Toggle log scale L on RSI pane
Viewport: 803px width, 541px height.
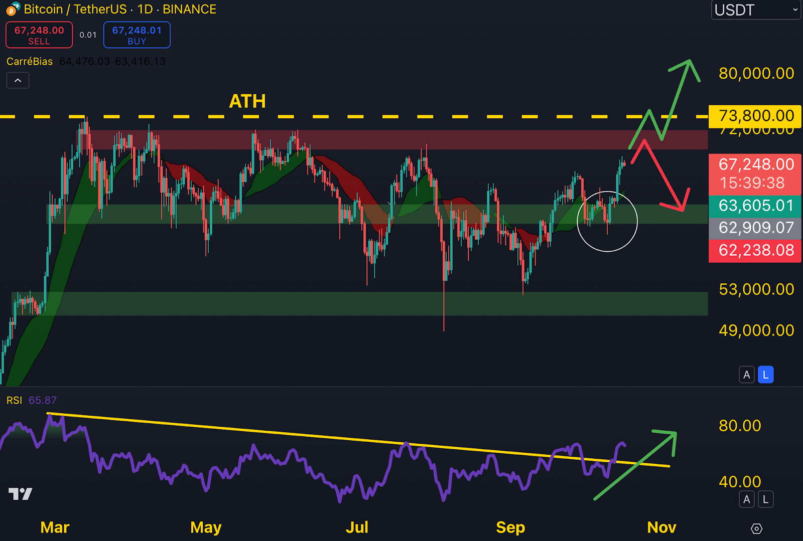pyautogui.click(x=765, y=499)
